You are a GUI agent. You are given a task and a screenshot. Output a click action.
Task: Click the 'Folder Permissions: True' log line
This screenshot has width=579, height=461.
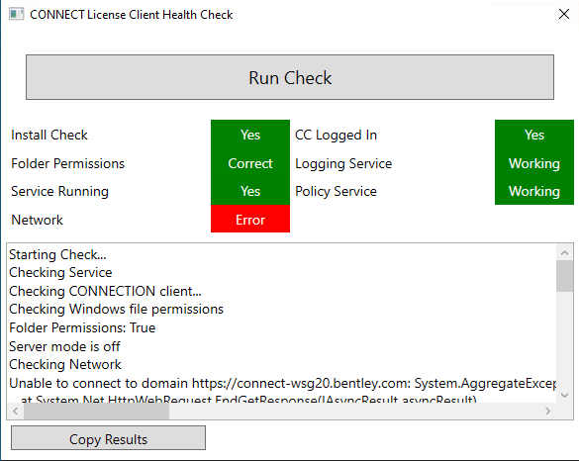click(x=82, y=327)
